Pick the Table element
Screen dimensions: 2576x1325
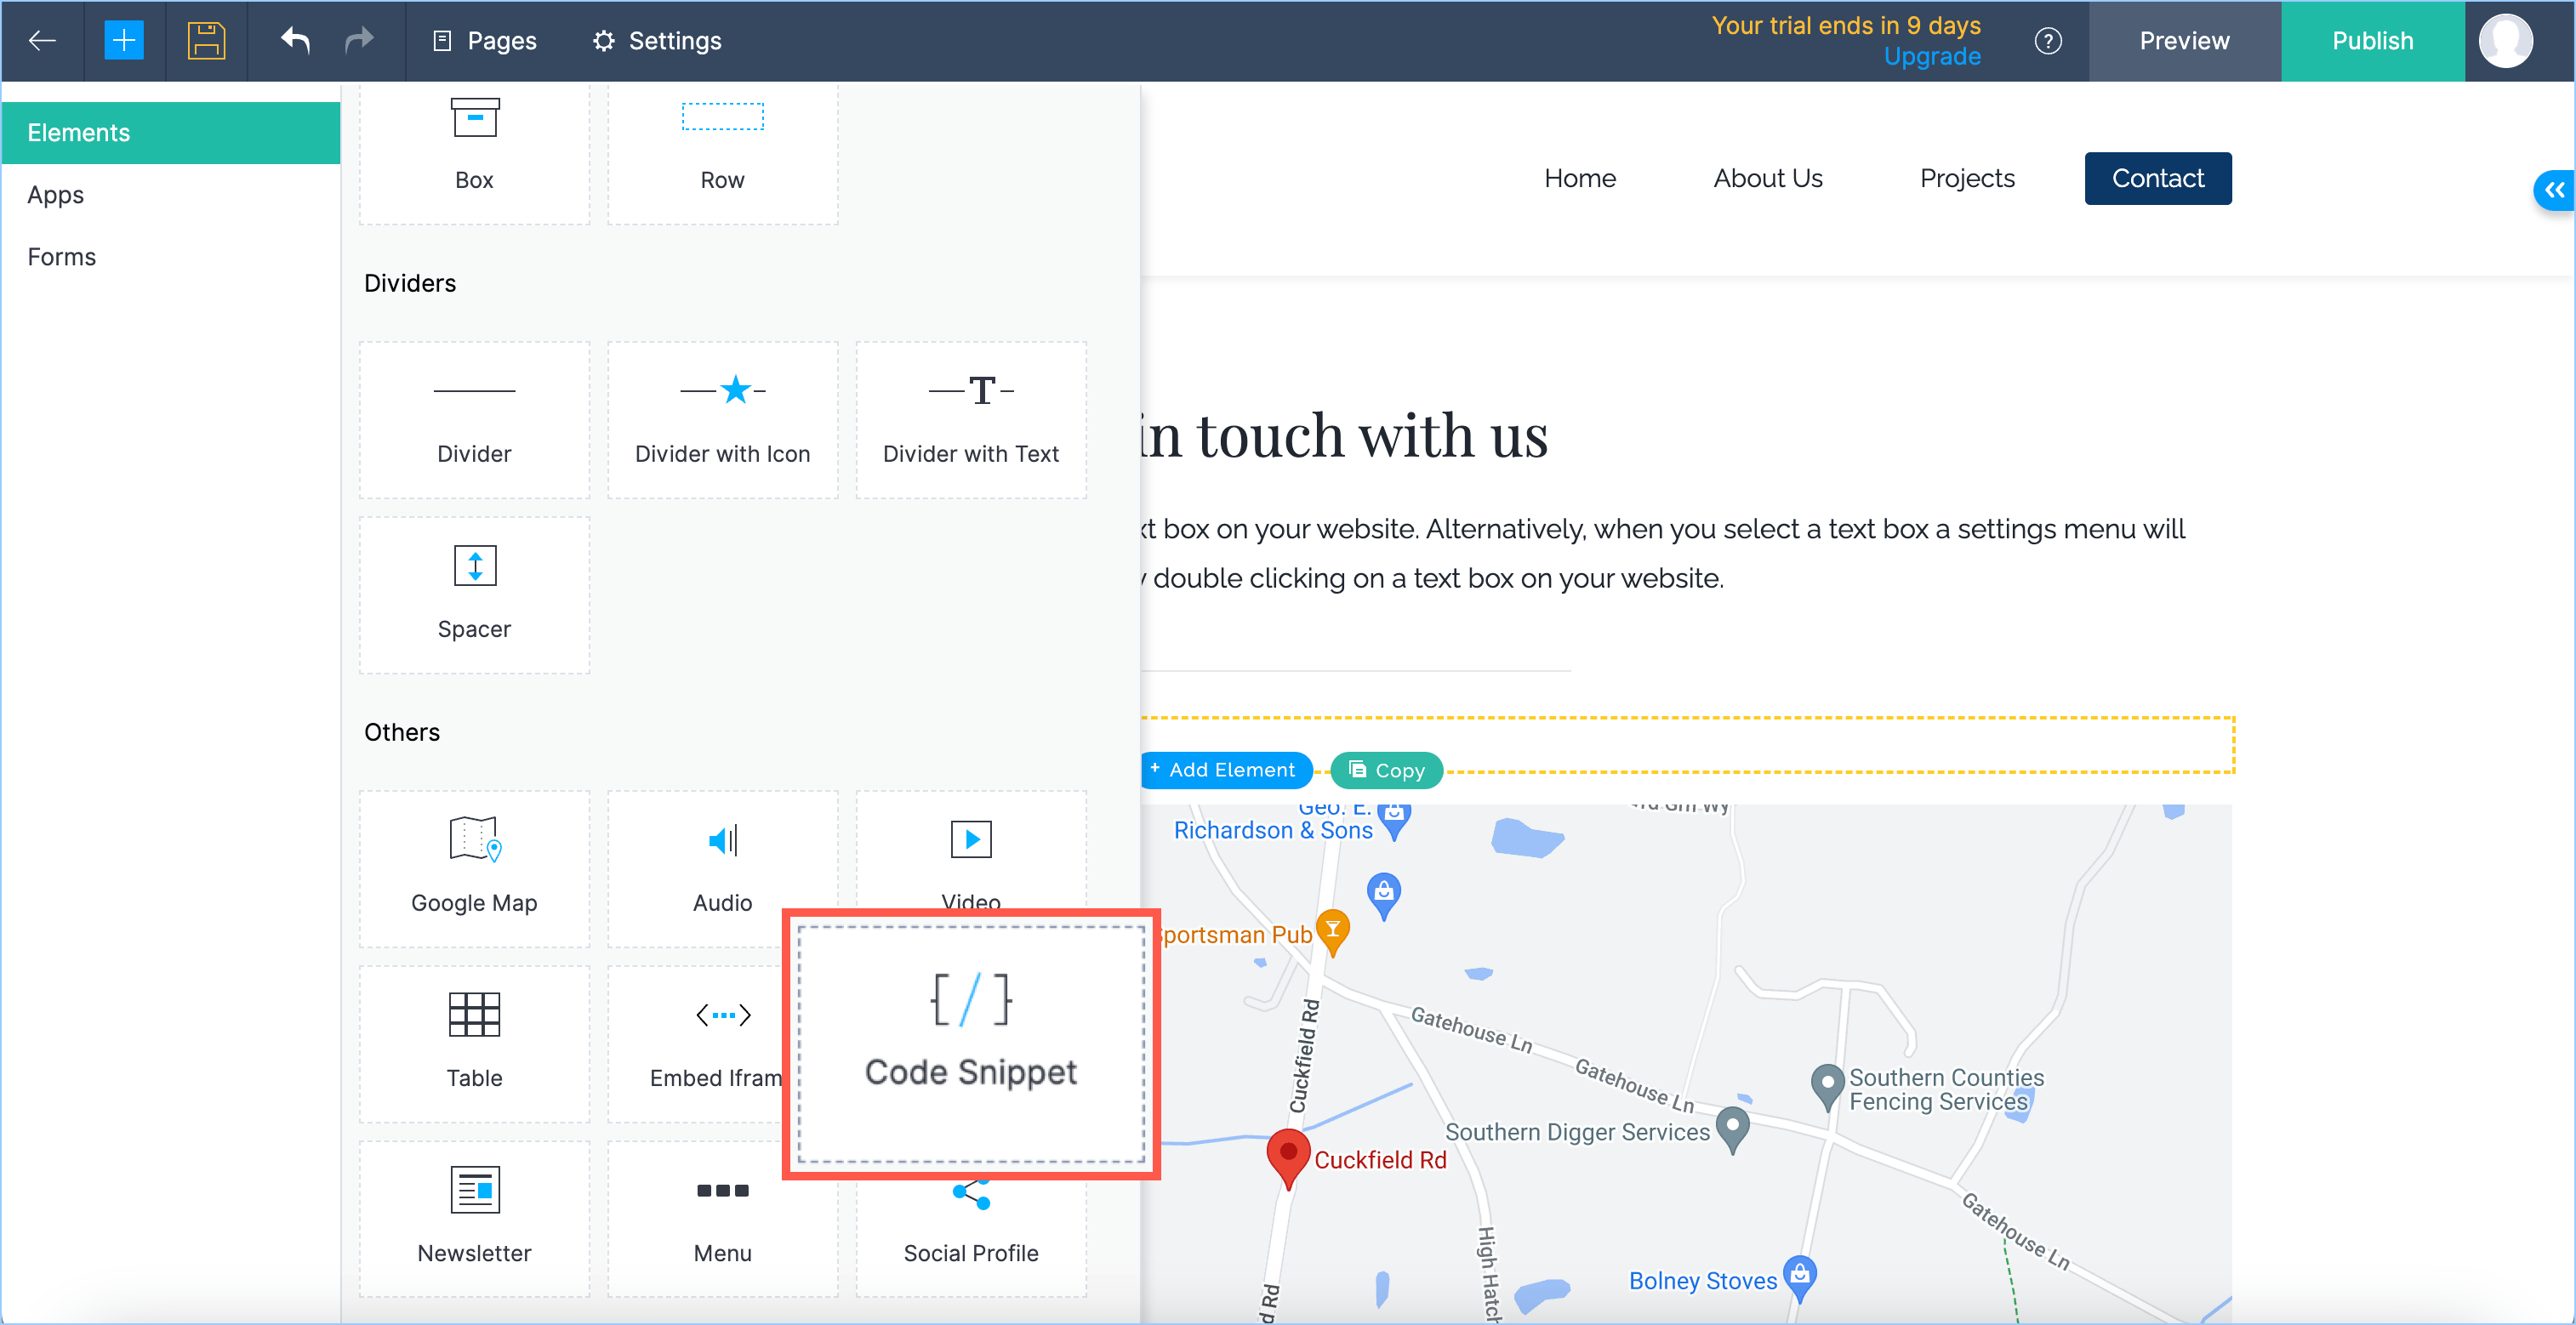pos(474,1043)
